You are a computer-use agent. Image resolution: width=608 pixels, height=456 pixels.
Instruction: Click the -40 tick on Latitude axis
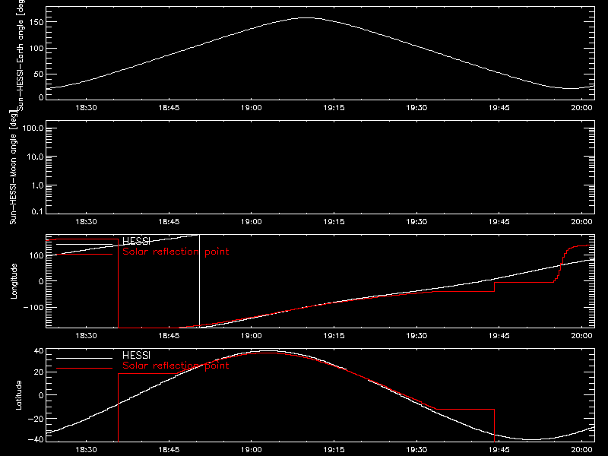[x=36, y=440]
